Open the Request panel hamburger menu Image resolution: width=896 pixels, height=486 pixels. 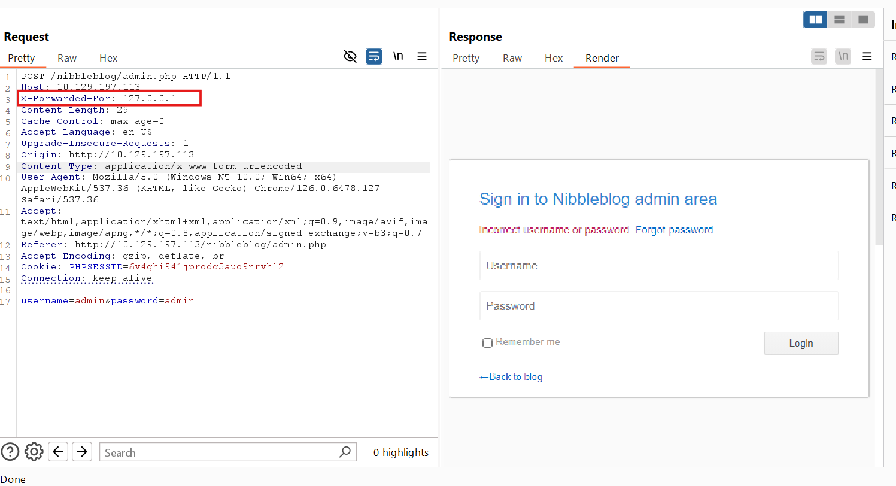pyautogui.click(x=422, y=57)
